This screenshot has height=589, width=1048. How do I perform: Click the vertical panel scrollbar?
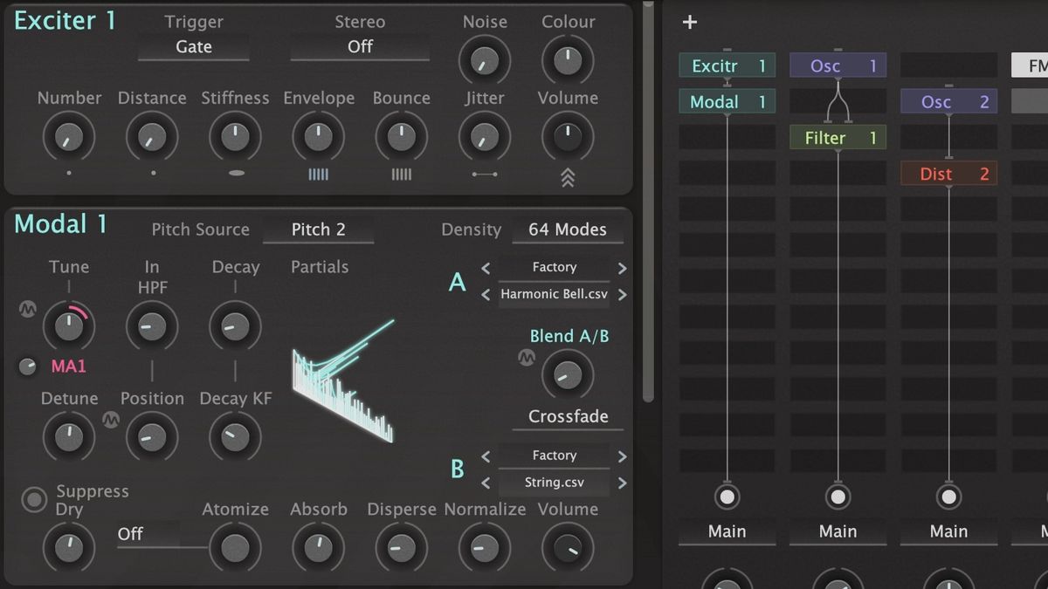648,201
